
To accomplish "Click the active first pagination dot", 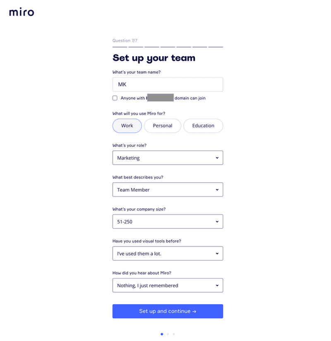I will pos(162,334).
